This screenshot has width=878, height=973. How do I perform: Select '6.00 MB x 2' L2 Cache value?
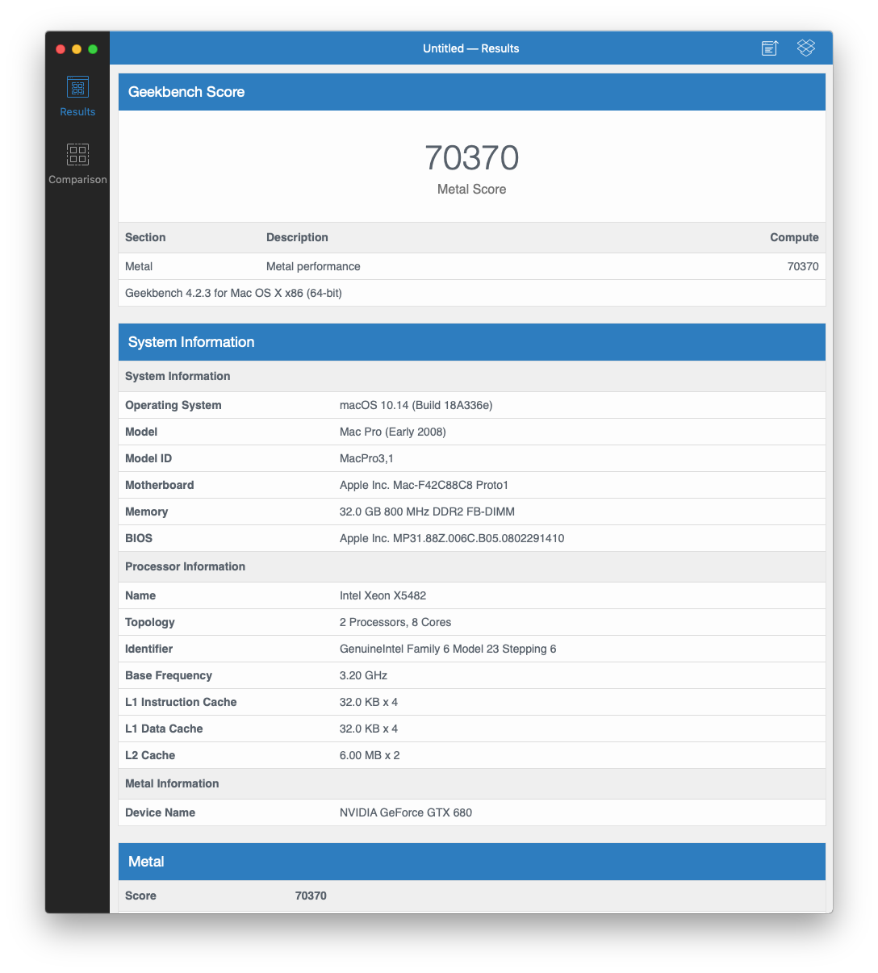370,755
